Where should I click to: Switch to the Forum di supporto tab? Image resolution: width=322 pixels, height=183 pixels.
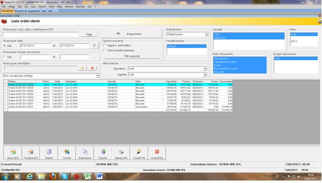[27, 11]
